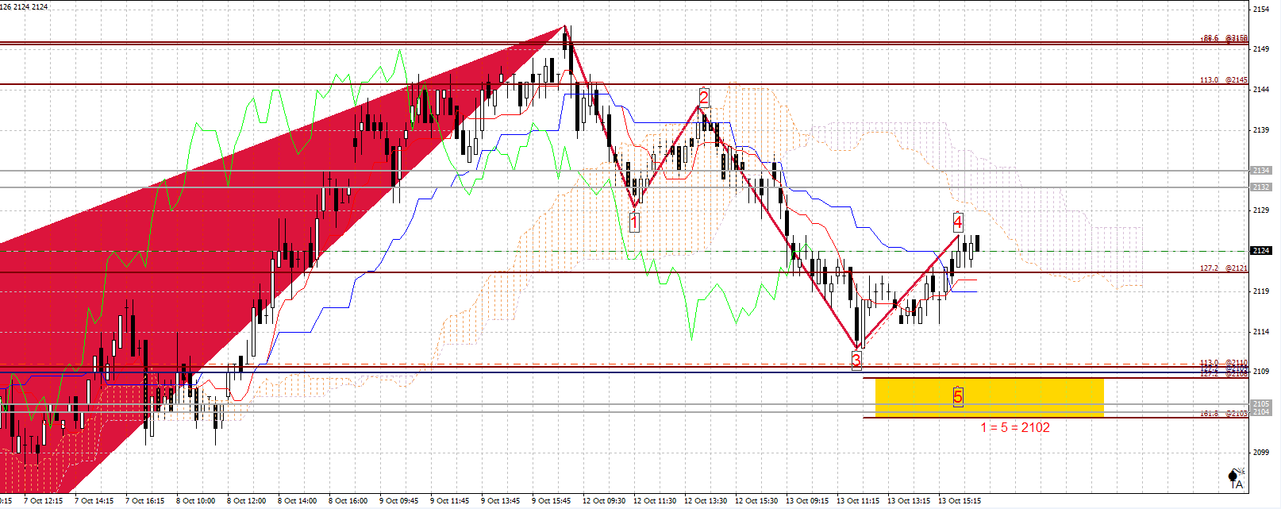The image size is (1281, 509).
Task: Click the "13 Oct 09:15" time axis label
Action: [x=807, y=501]
